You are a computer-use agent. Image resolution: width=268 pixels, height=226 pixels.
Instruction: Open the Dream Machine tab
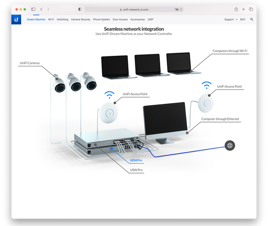click(36, 19)
